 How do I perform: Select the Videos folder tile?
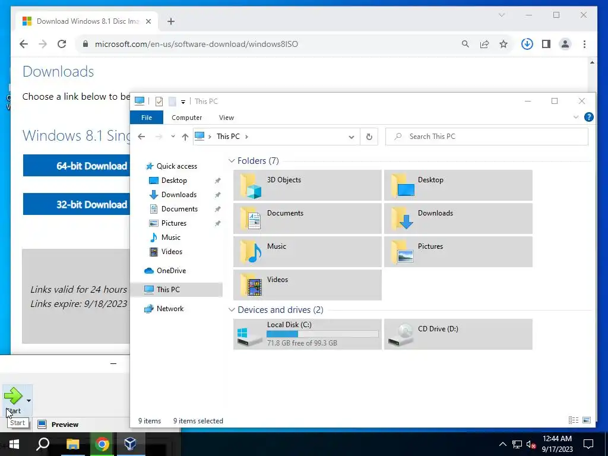coord(308,285)
